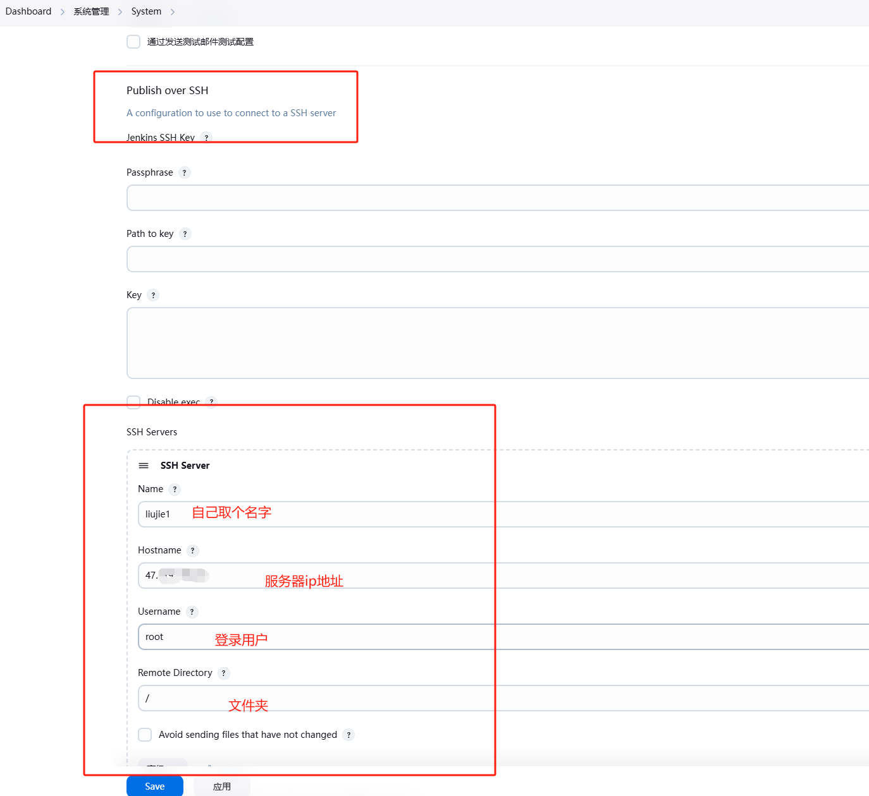869x796 pixels.
Task: Show help for the Key field
Action: pos(153,295)
